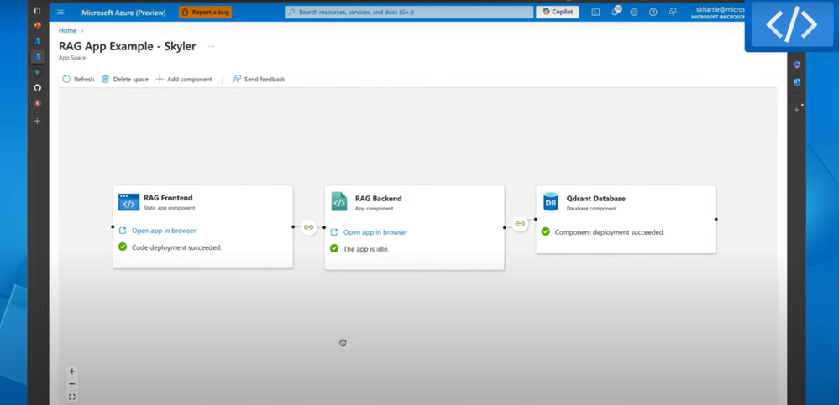The width and height of the screenshot is (839, 405).
Task: Click the plus icon in right sidebar
Action: click(797, 110)
